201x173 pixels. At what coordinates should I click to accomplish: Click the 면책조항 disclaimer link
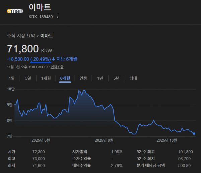56,67
